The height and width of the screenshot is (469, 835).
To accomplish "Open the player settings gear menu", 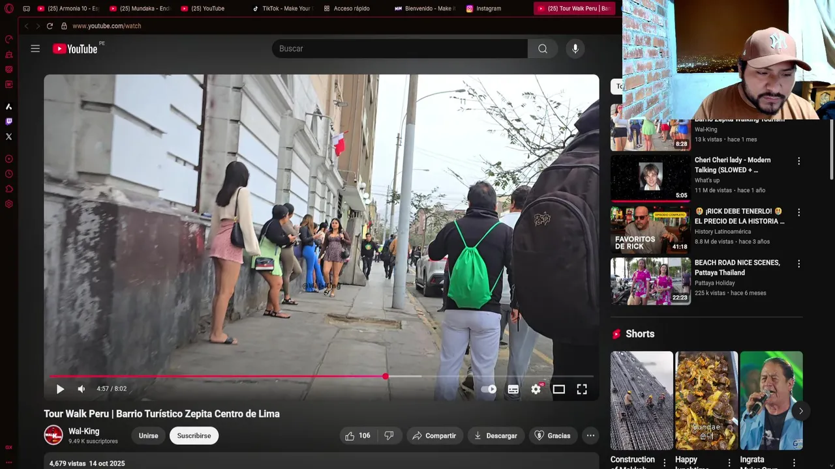I will pyautogui.click(x=536, y=389).
